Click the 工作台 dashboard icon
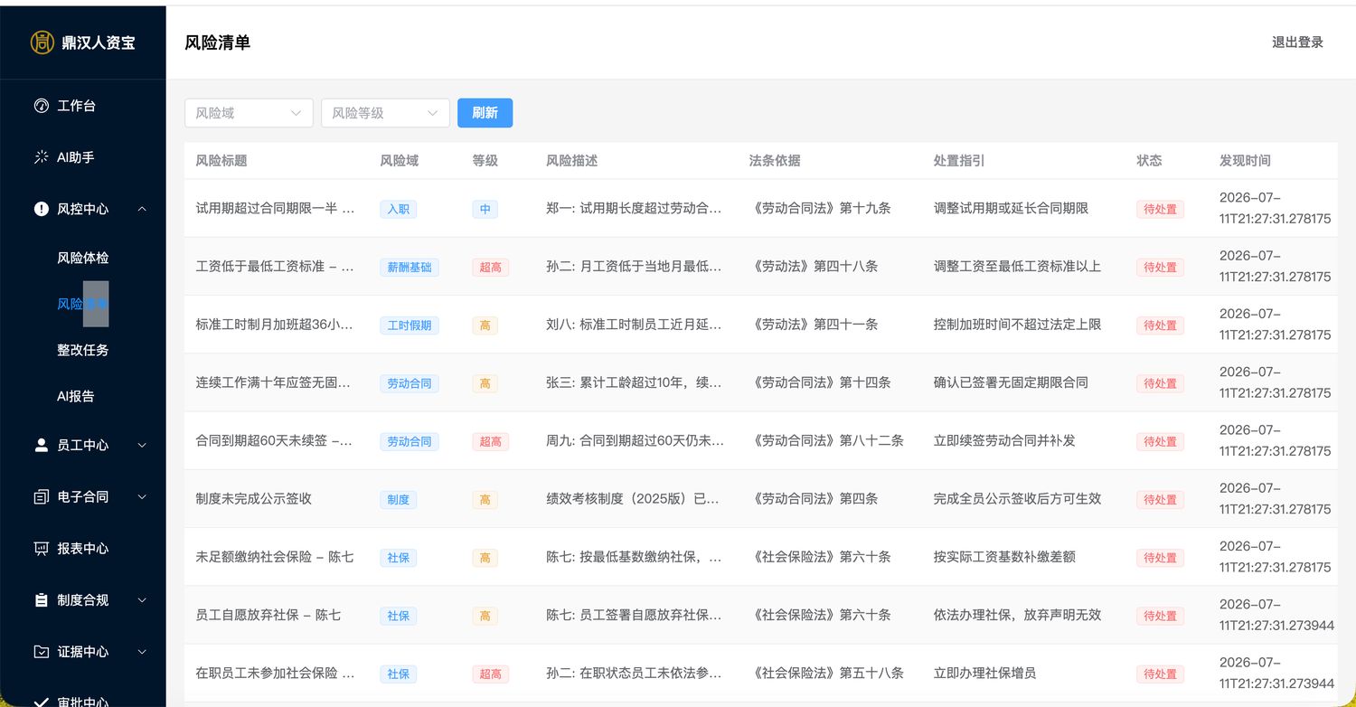This screenshot has width=1356, height=707. point(41,106)
